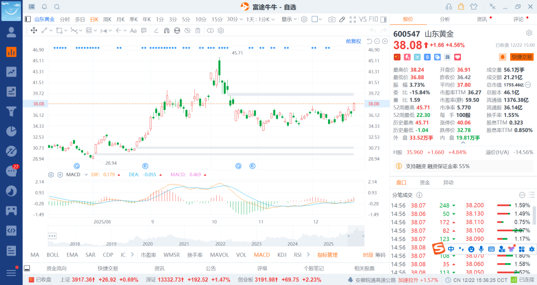Image resolution: width=537 pixels, height=285 pixels.
Task: Toggle hide drawings eye-slash icon
Action: point(187,30)
